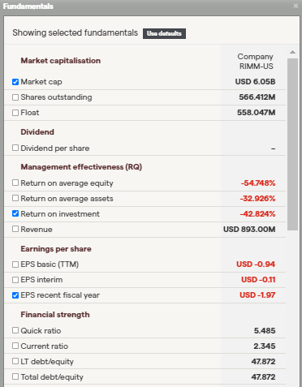The width and height of the screenshot is (302, 387).
Task: Disable the Return on investment checkbox
Action: (x=15, y=213)
